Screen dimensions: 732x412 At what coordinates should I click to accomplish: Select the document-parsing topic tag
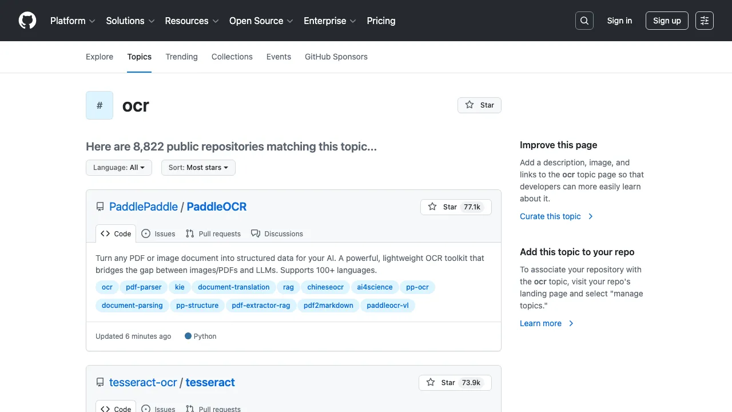[x=132, y=306]
